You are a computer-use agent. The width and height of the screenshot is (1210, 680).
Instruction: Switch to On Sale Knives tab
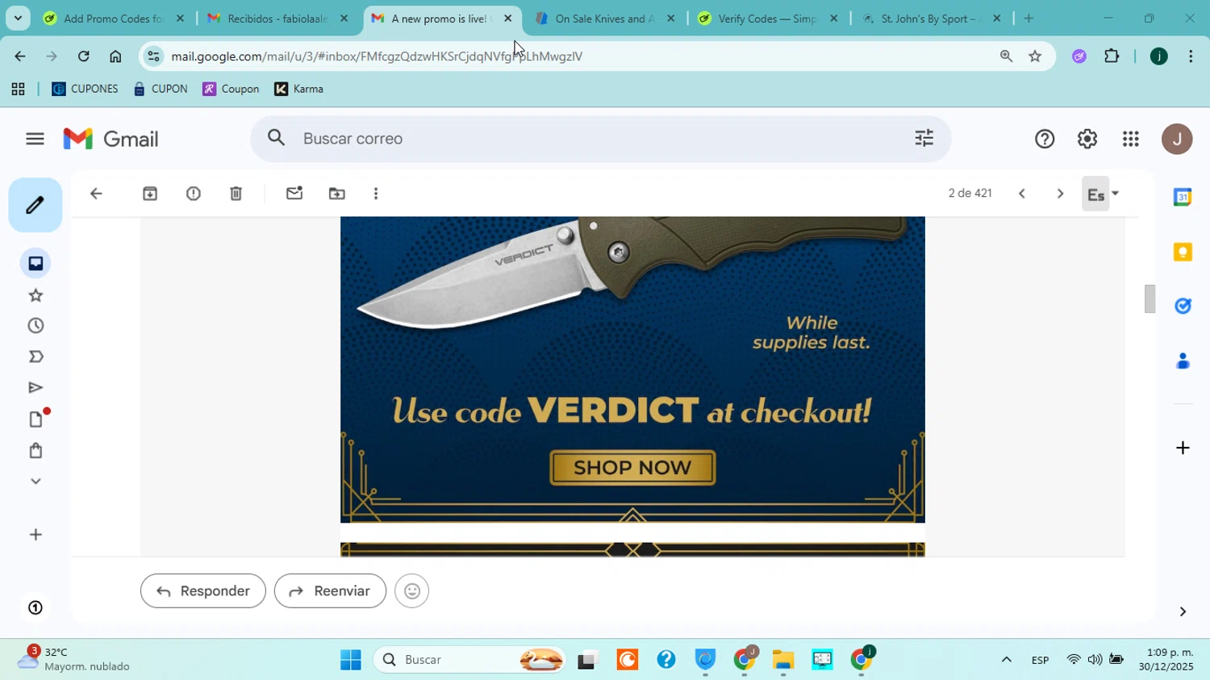[x=605, y=19]
